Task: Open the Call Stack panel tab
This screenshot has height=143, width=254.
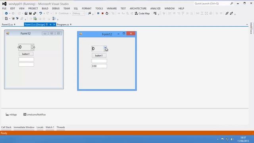Action: coord(6,127)
